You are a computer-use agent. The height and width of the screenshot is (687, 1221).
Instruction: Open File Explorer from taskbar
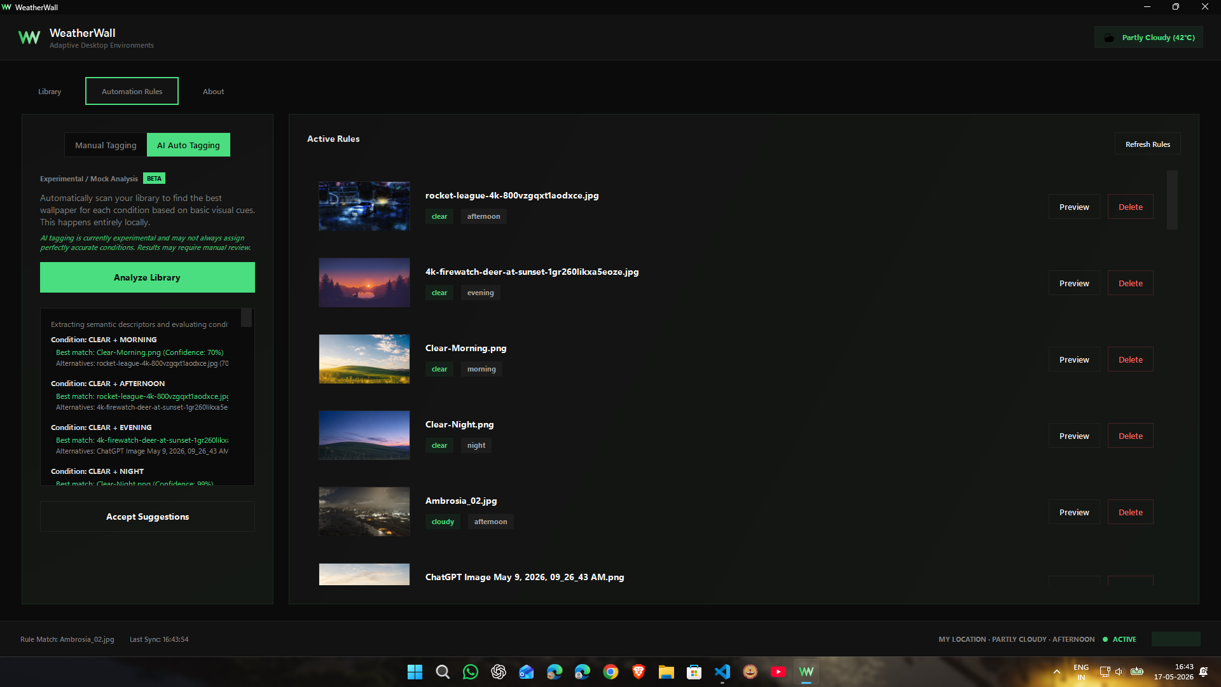tap(666, 672)
